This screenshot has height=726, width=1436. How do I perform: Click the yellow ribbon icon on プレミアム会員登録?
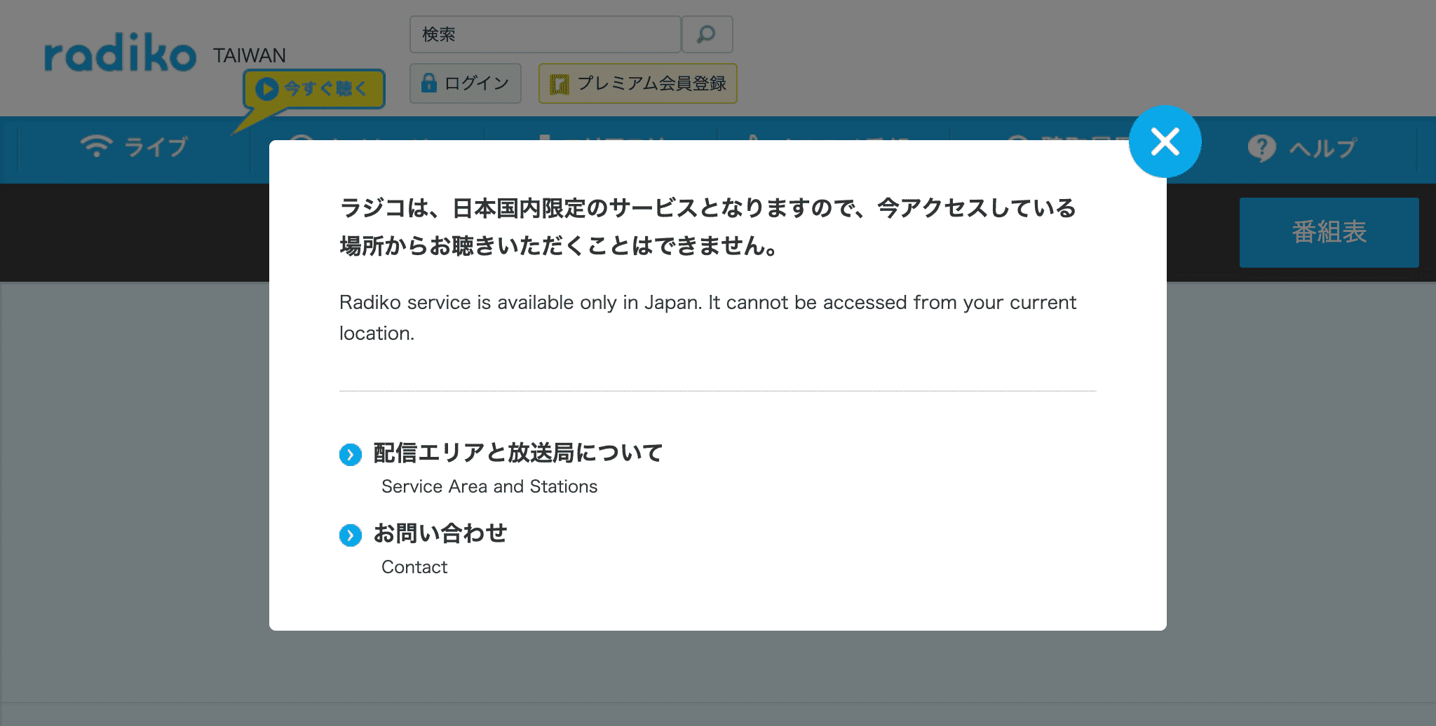(560, 83)
